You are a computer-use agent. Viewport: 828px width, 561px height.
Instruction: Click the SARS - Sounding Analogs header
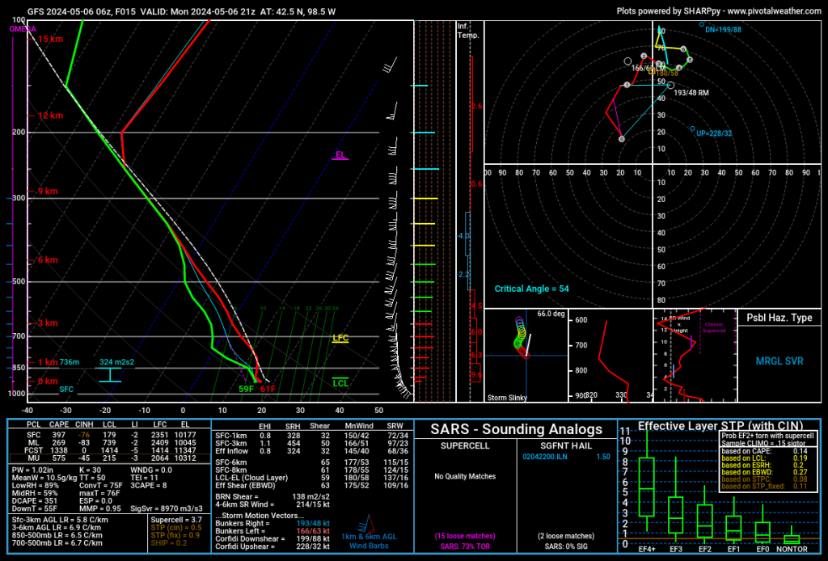[516, 428]
